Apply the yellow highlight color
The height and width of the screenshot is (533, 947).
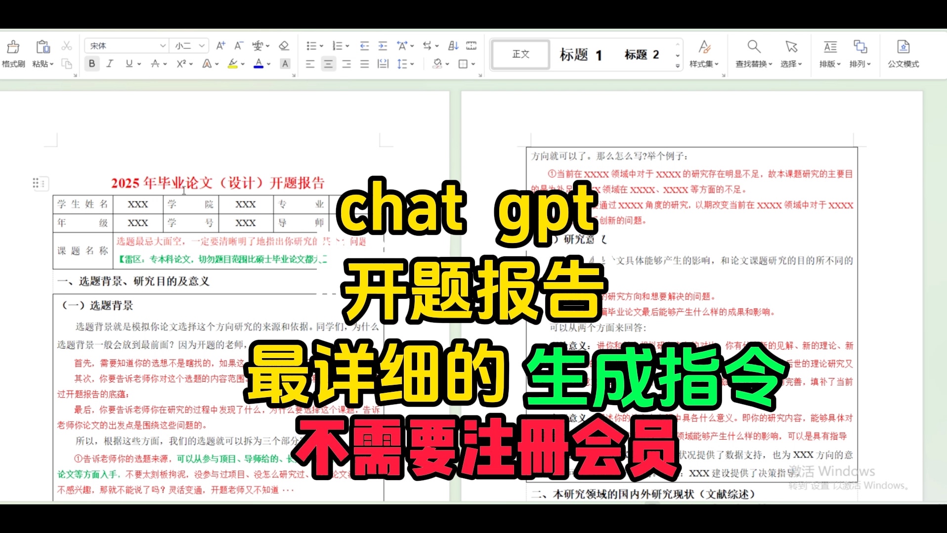(232, 64)
